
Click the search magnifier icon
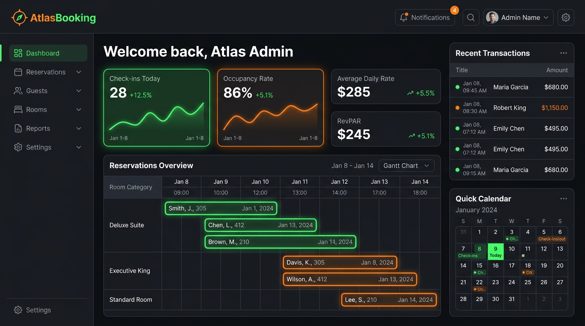pyautogui.click(x=471, y=17)
